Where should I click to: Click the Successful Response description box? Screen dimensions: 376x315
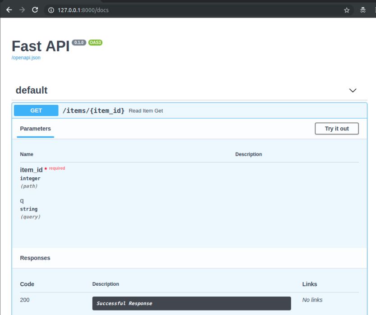pos(192,303)
